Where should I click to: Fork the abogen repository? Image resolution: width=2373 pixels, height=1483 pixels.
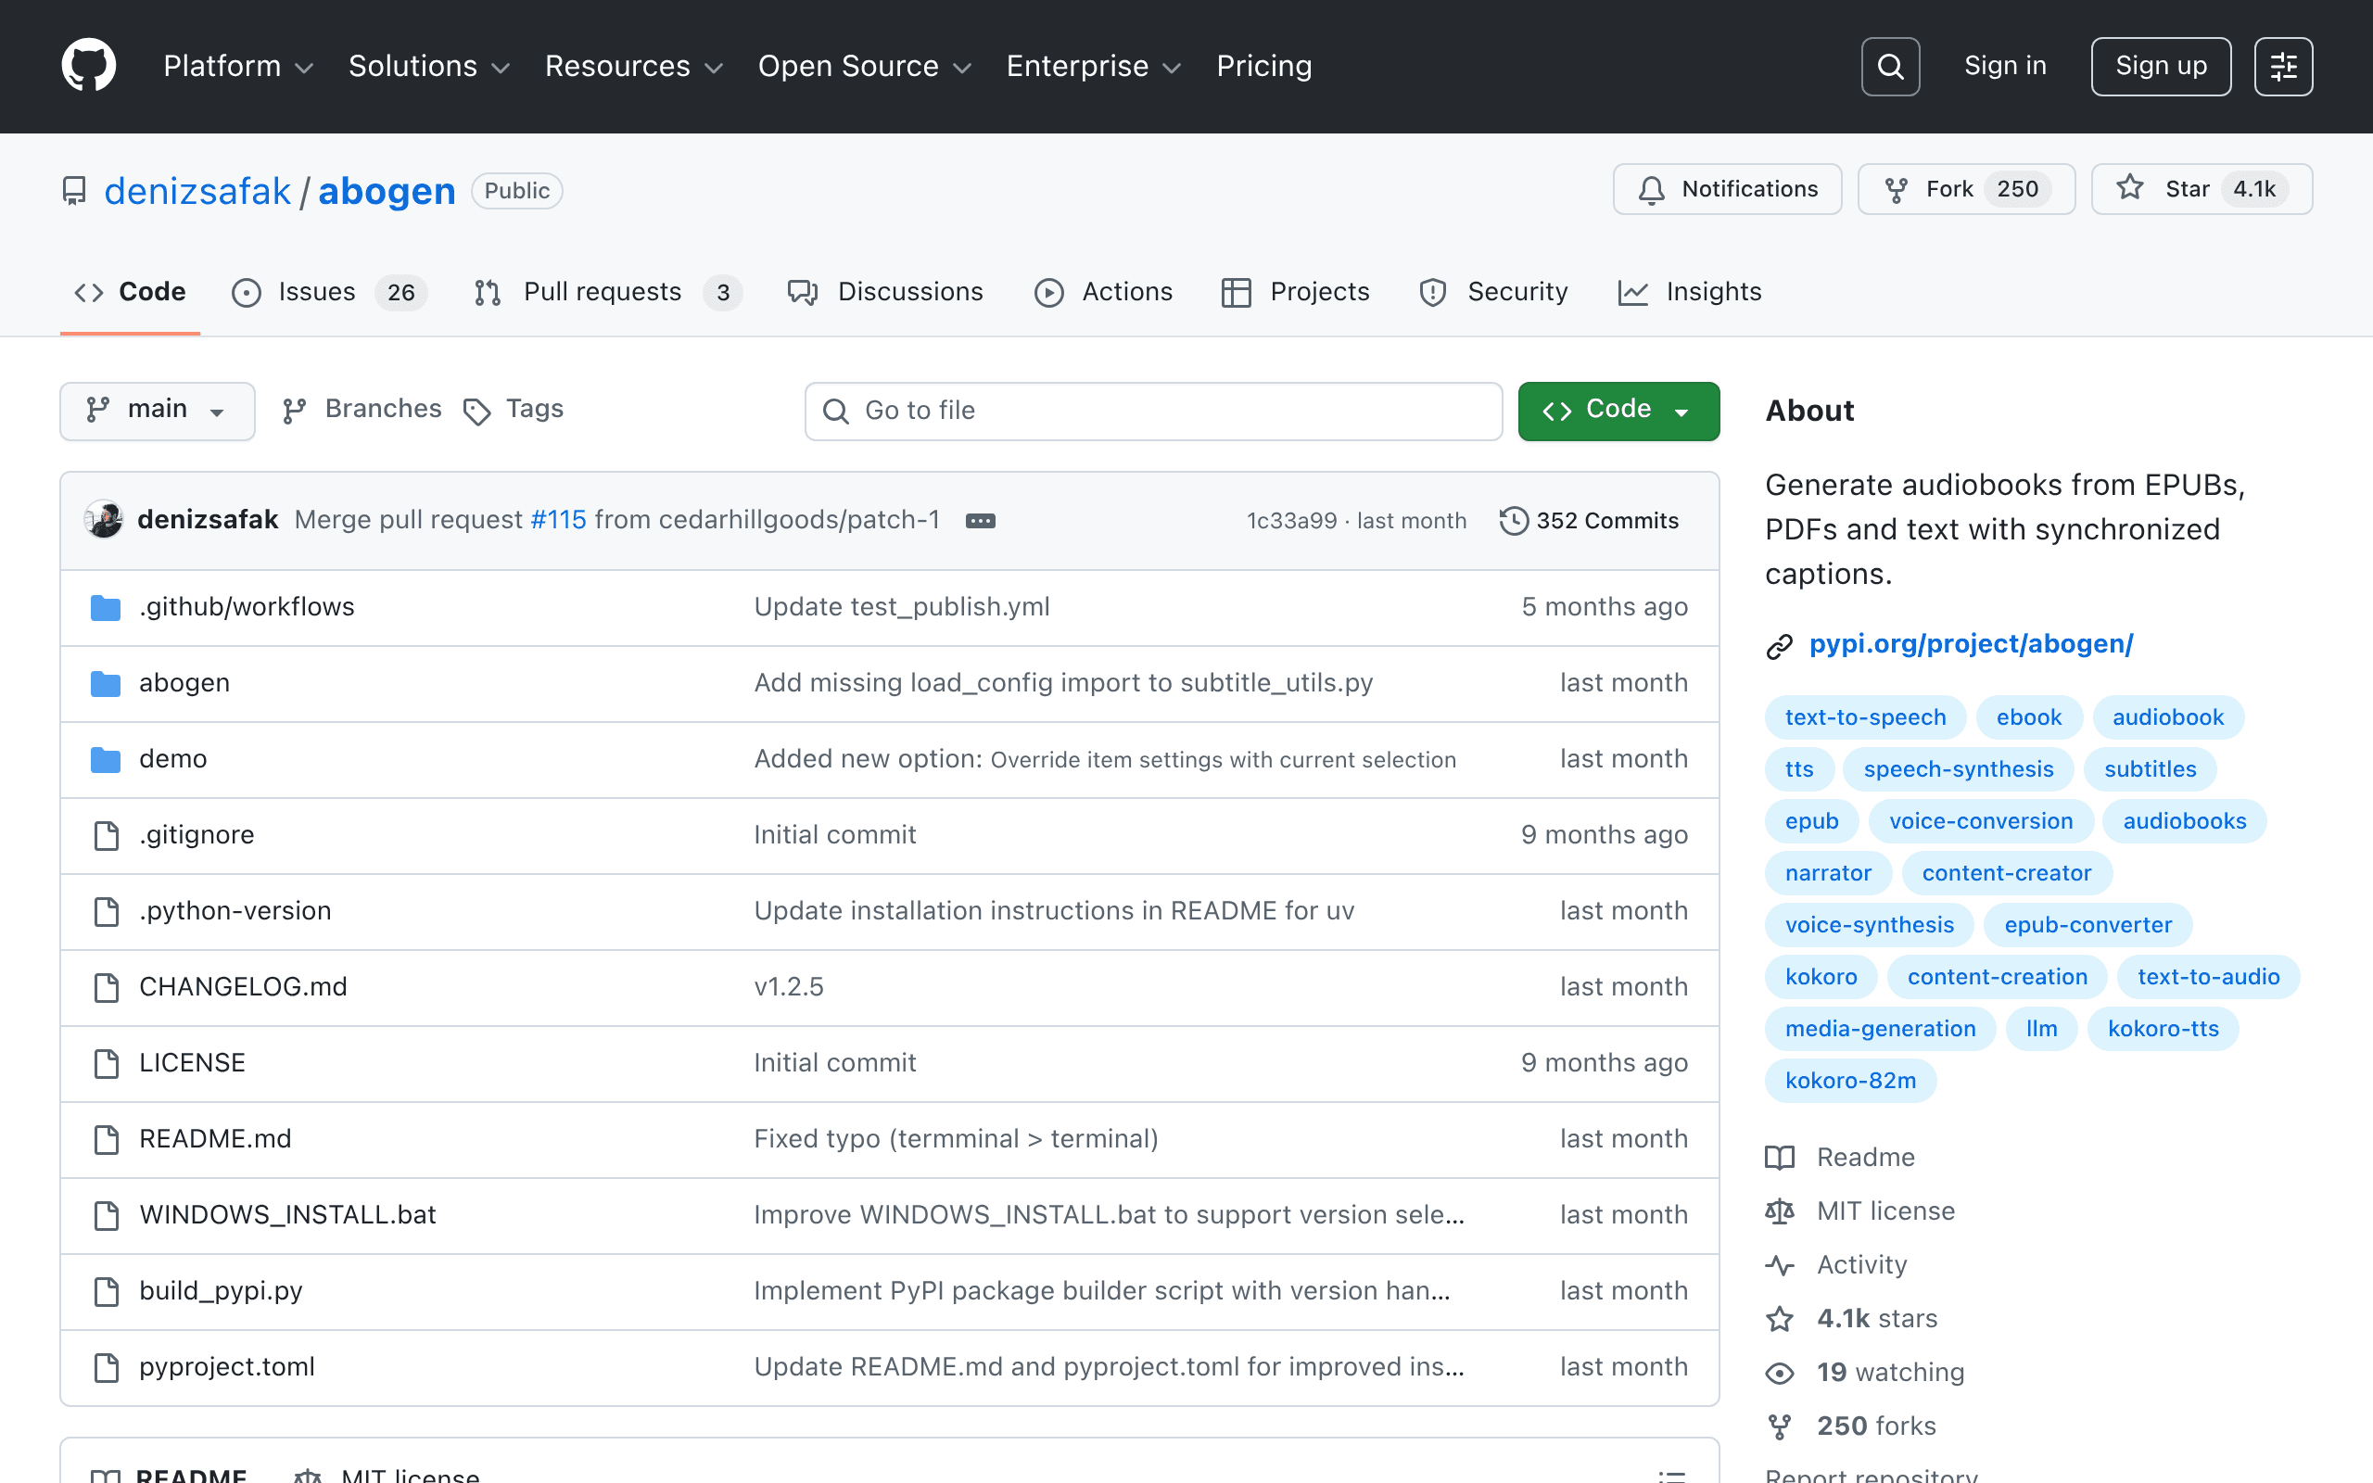pyautogui.click(x=1966, y=189)
